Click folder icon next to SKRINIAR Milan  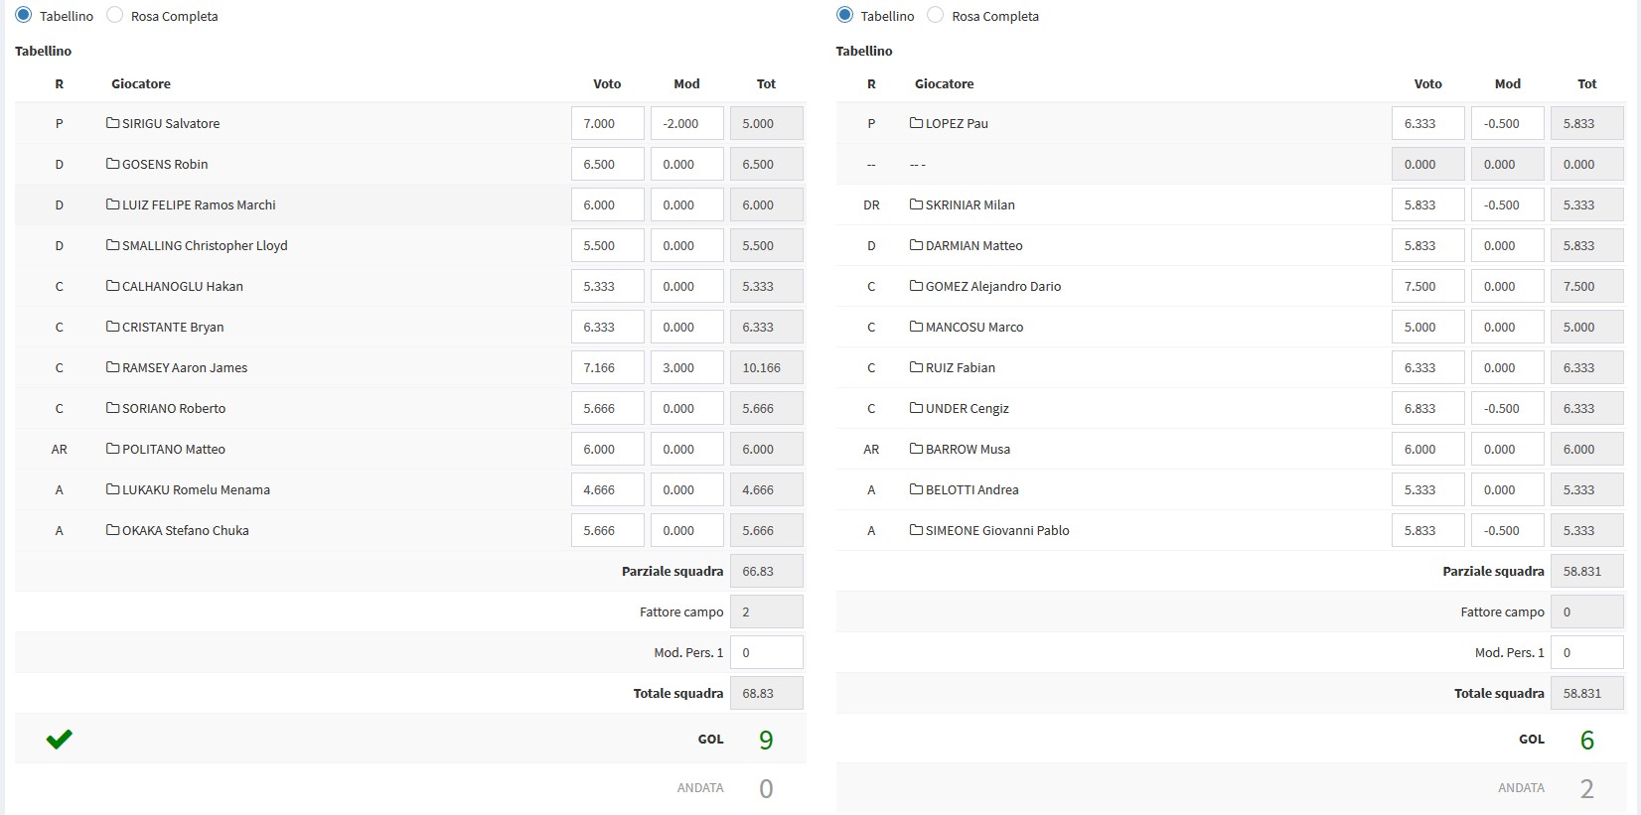tap(916, 204)
